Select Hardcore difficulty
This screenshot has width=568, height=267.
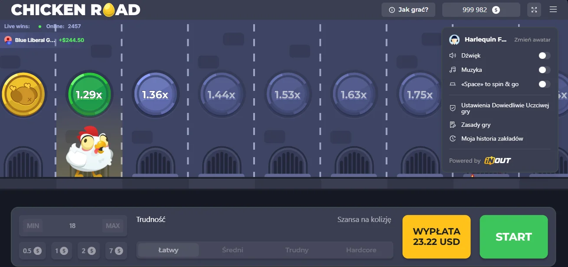point(361,250)
